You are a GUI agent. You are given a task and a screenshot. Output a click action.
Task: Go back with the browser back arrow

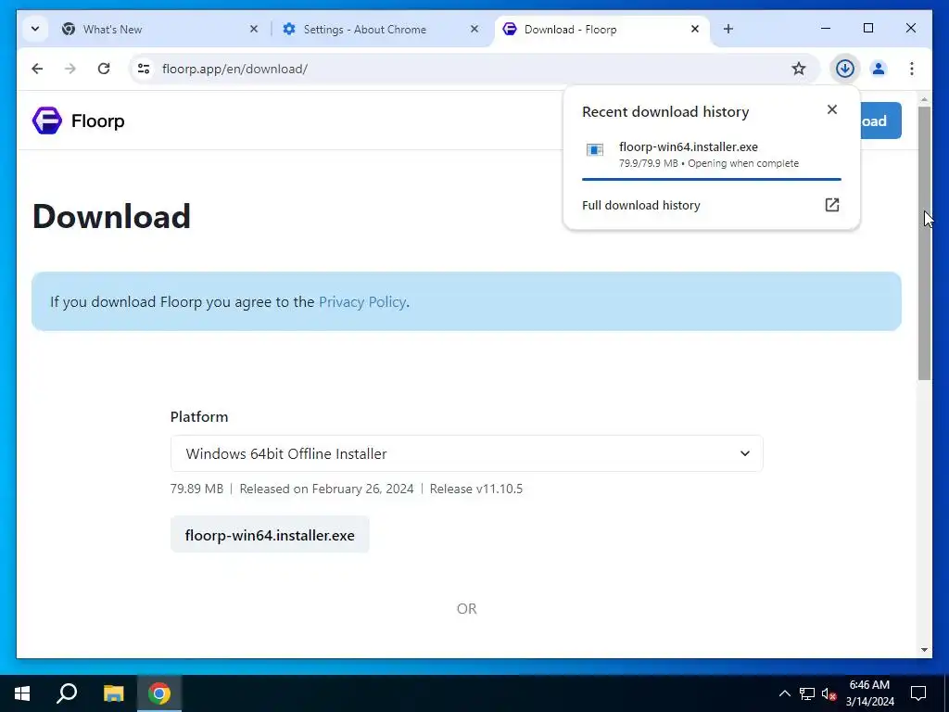(x=37, y=69)
